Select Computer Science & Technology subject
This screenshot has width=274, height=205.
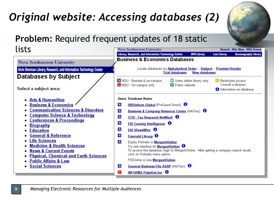(x=62, y=115)
